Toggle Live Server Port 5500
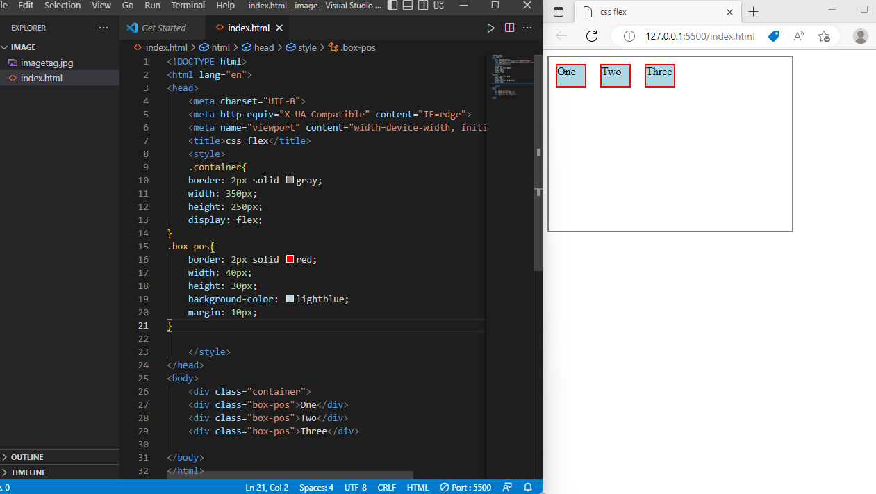The height and width of the screenshot is (494, 876). pyautogui.click(x=465, y=487)
